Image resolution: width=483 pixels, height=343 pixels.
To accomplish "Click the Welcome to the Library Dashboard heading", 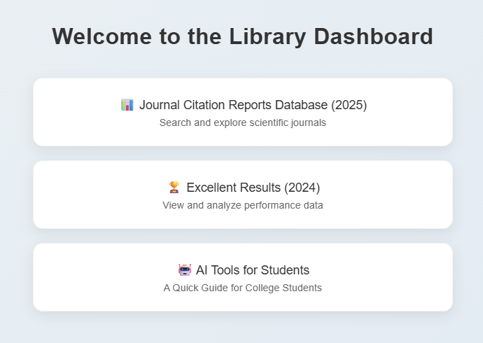I will point(243,36).
